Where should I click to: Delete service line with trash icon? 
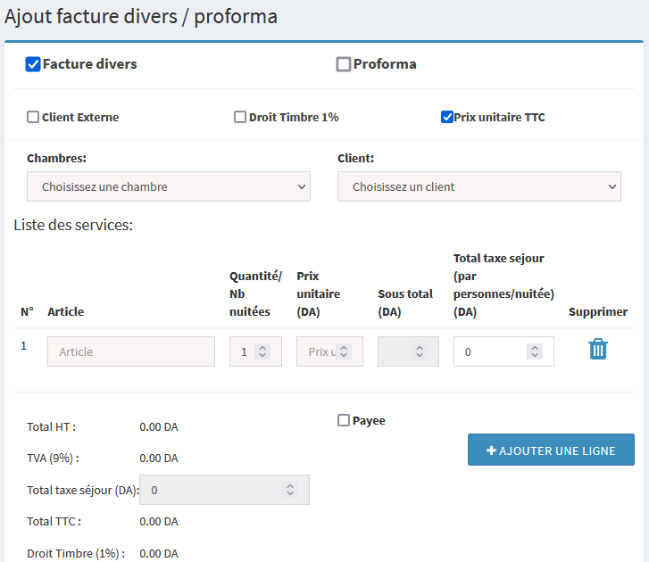pos(597,350)
